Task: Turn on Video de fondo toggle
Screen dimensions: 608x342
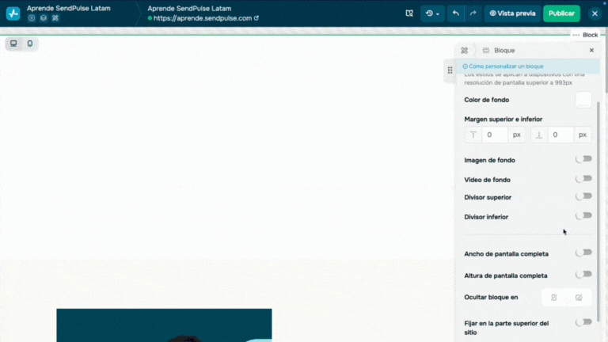Action: point(583,179)
